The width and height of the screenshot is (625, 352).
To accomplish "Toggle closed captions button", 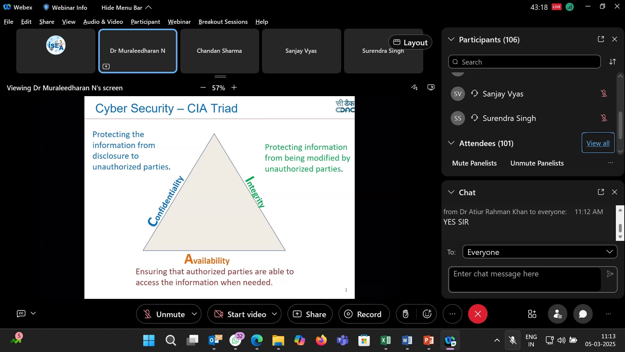I will 21,314.
